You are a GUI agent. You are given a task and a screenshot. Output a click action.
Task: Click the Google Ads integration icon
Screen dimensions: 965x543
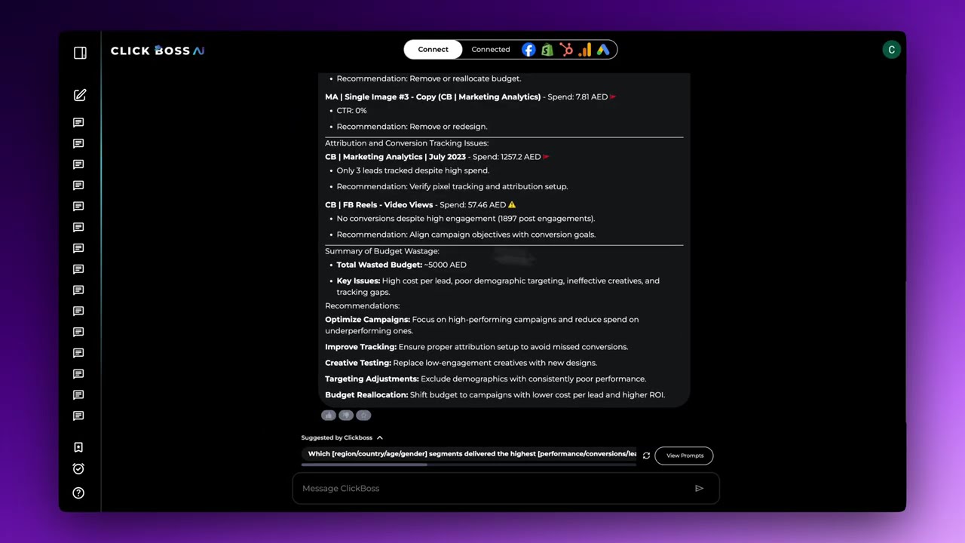click(603, 50)
